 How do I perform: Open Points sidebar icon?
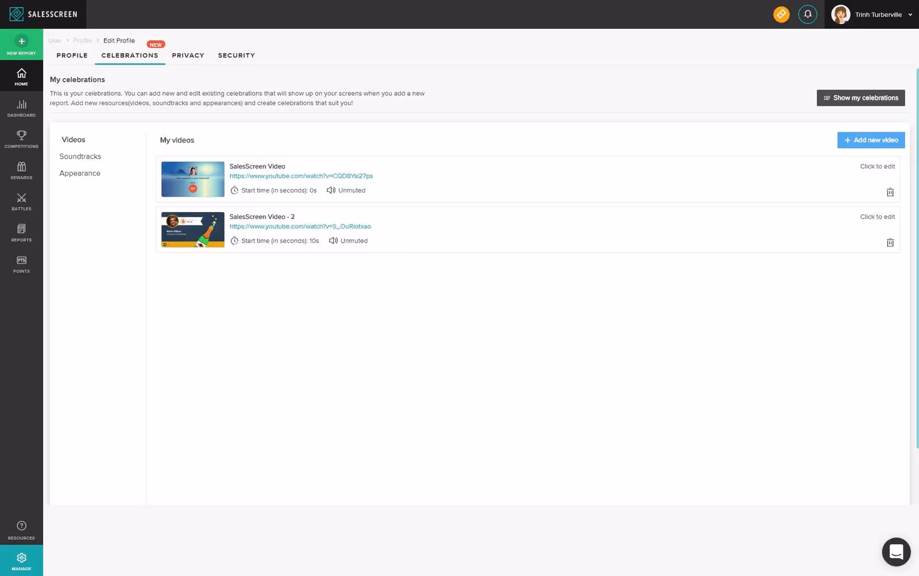[21, 264]
